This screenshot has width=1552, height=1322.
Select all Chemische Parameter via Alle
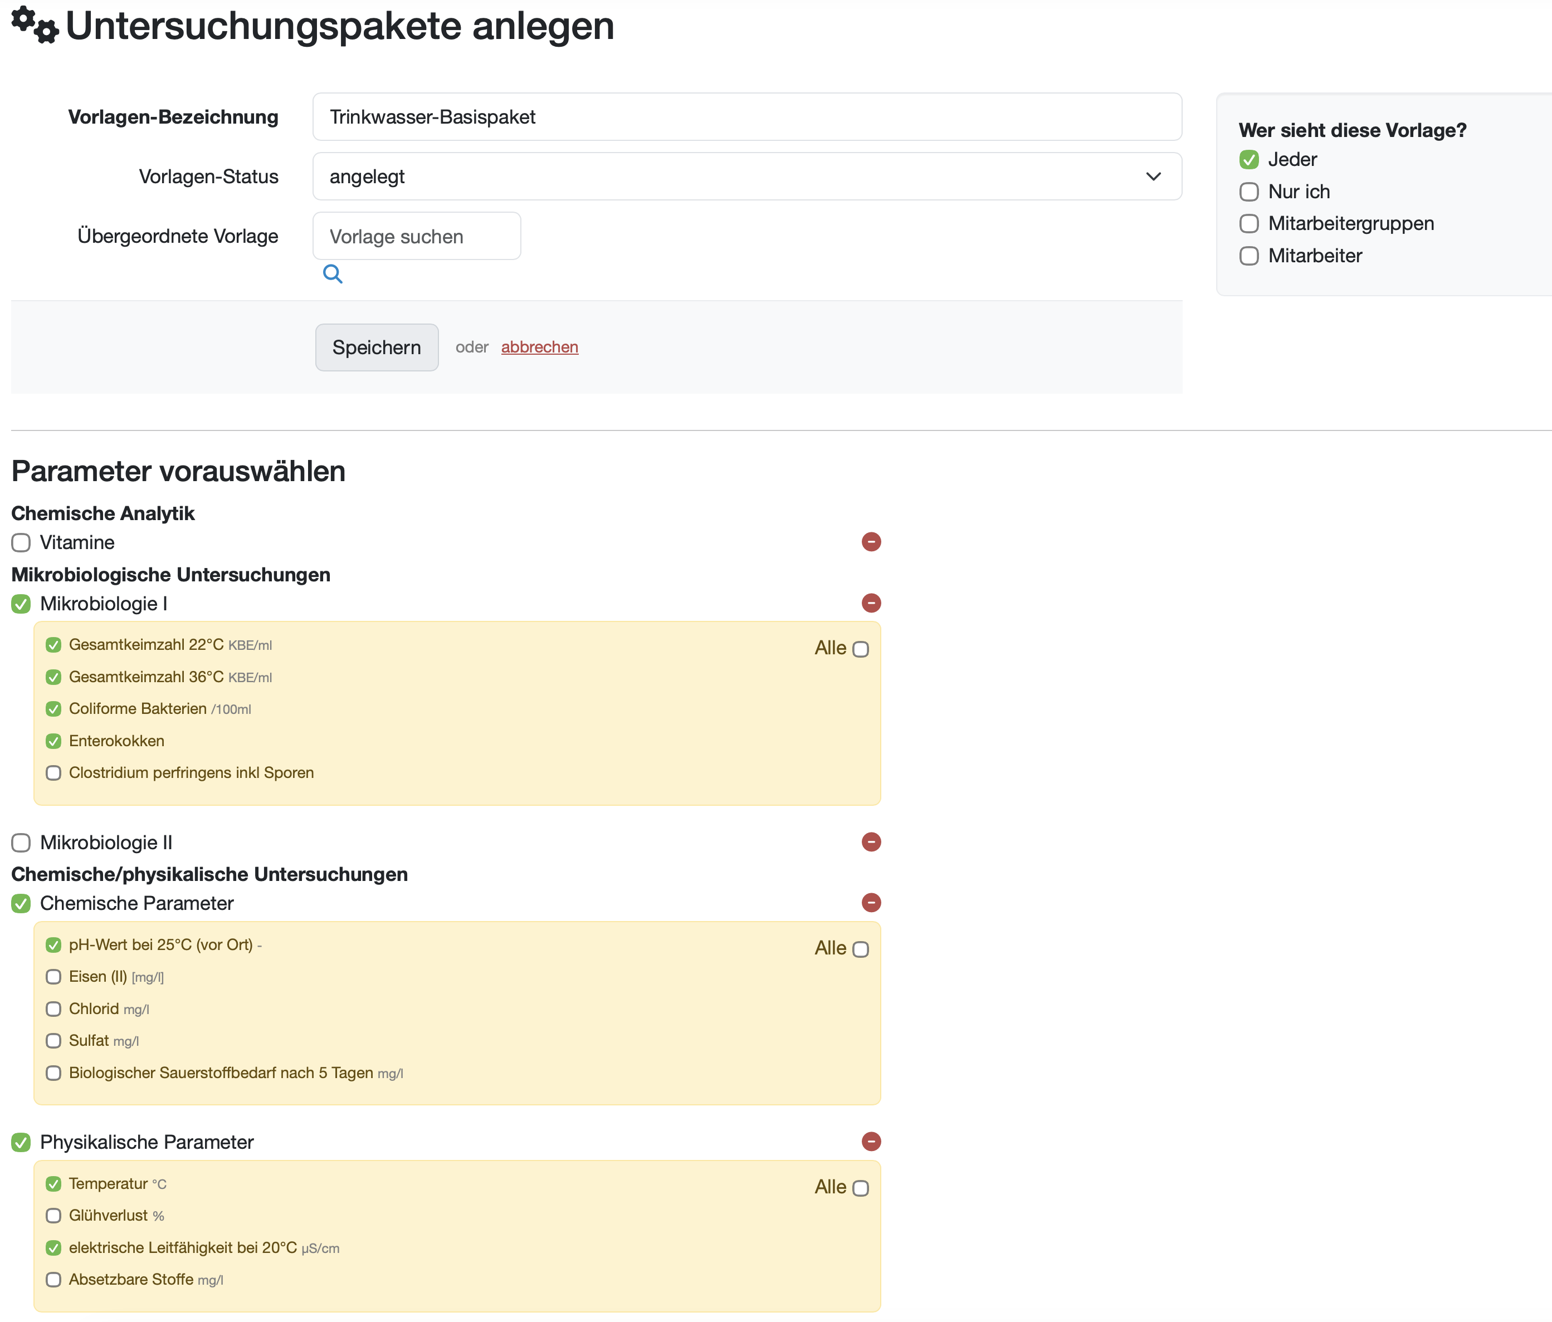pos(861,949)
